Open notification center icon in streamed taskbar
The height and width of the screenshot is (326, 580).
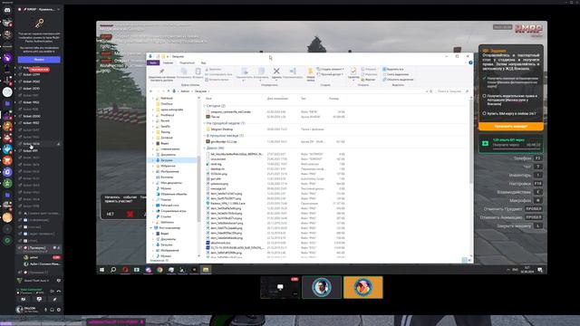[540, 270]
